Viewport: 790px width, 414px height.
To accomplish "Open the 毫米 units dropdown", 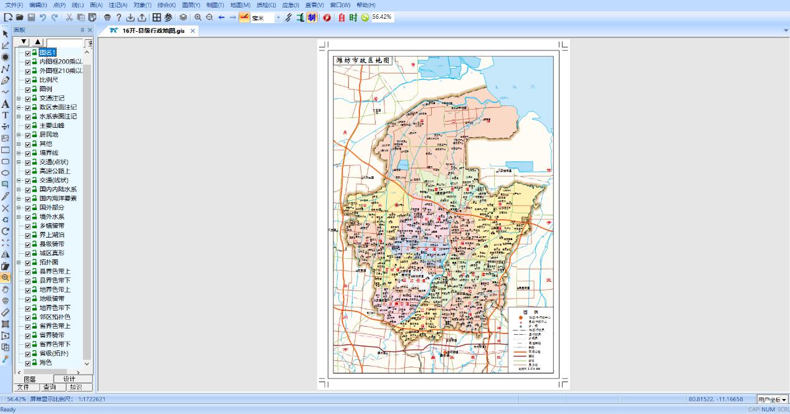I will [278, 18].
